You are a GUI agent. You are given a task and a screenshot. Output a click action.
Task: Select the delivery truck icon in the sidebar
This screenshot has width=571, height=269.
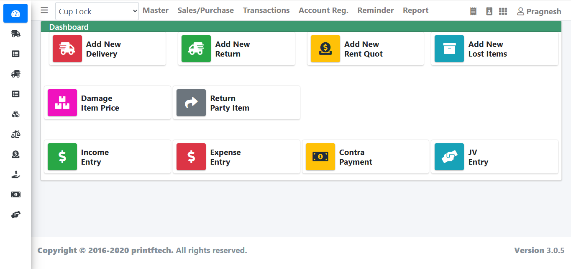(x=15, y=34)
